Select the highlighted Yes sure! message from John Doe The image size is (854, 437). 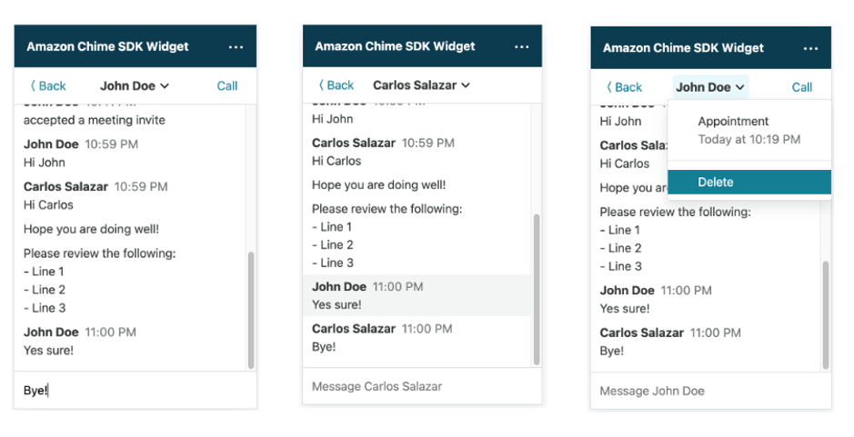pos(417,295)
